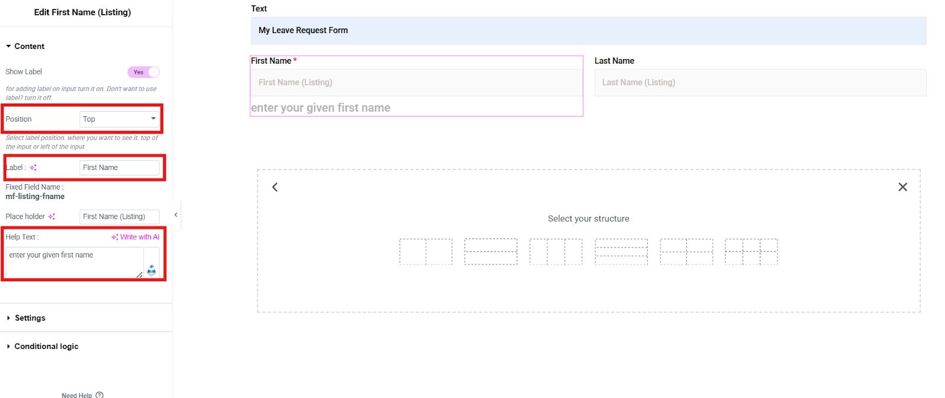Screen dimensions: 945x398
Task: Select the My Leave Request Form text block
Action: 588,31
